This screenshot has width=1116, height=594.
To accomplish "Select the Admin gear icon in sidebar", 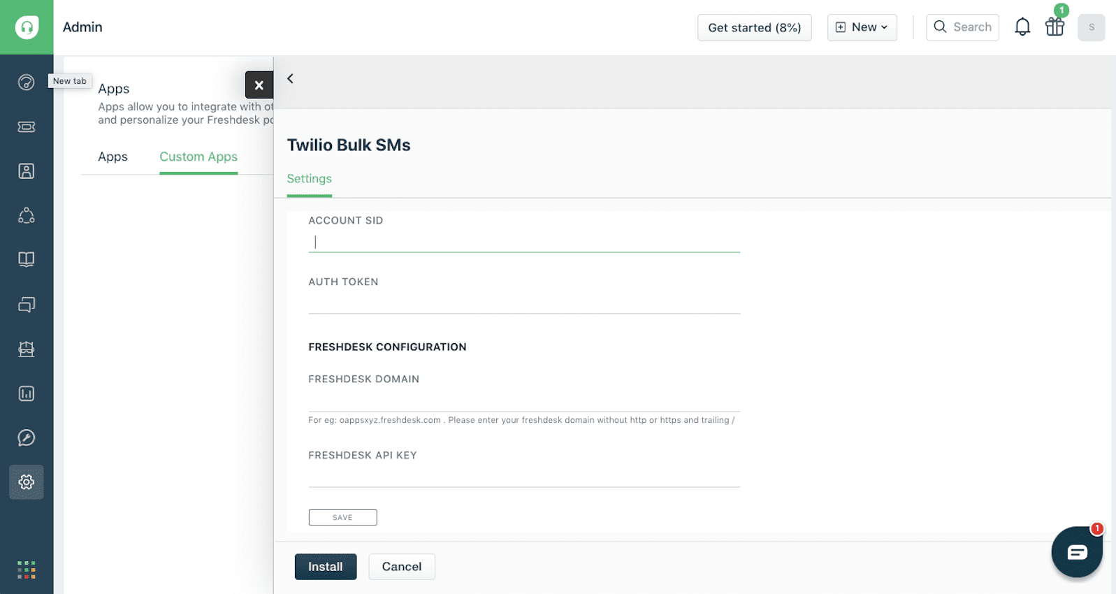I will click(x=27, y=482).
